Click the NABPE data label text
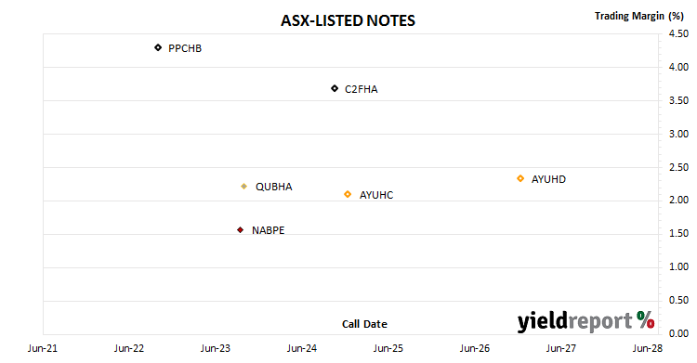697x363 pixels. pyautogui.click(x=268, y=230)
